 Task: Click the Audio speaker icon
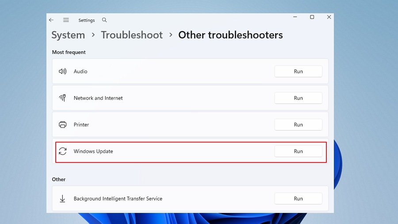tap(62, 71)
